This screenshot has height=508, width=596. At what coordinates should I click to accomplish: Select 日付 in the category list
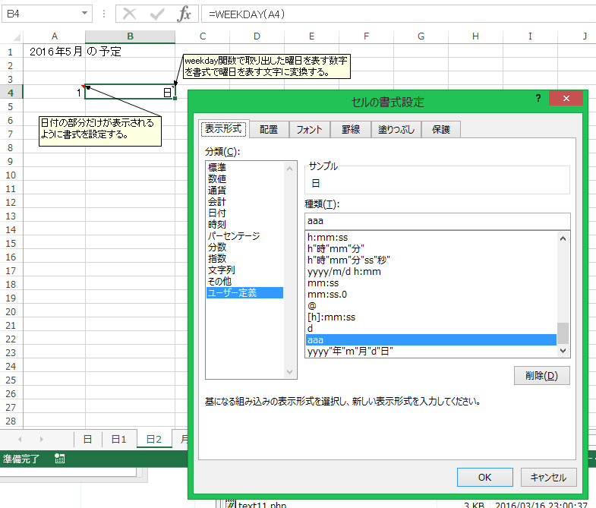217,213
